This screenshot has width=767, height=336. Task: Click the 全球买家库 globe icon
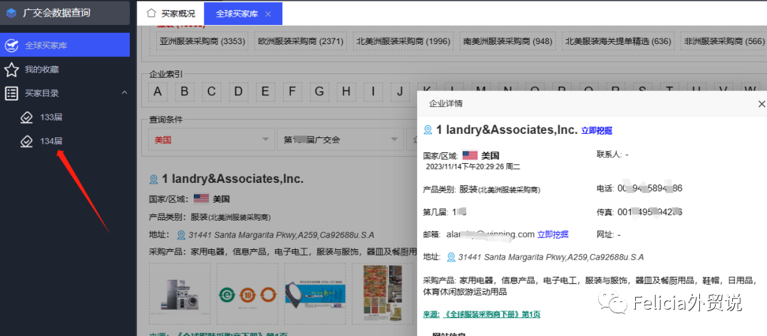tap(11, 46)
